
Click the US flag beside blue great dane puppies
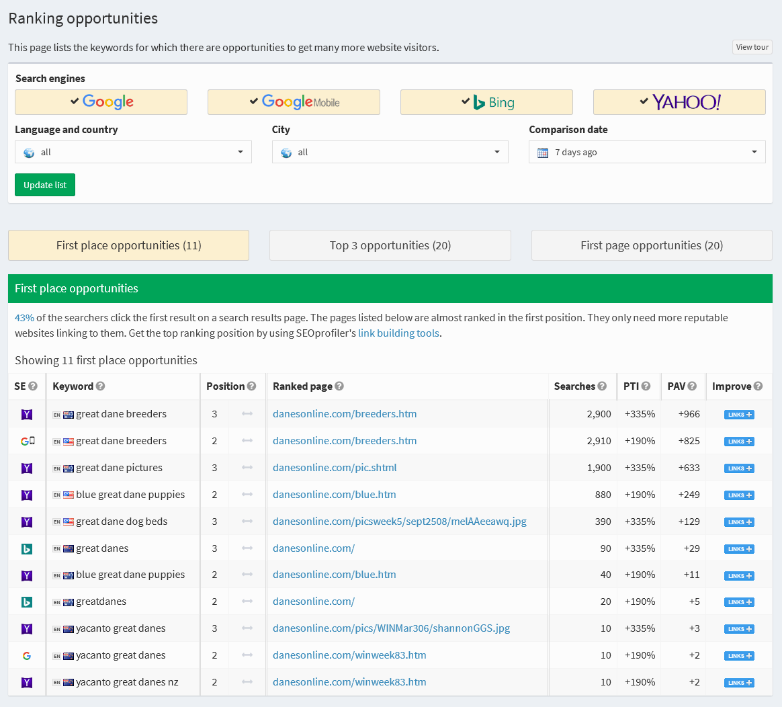click(69, 495)
